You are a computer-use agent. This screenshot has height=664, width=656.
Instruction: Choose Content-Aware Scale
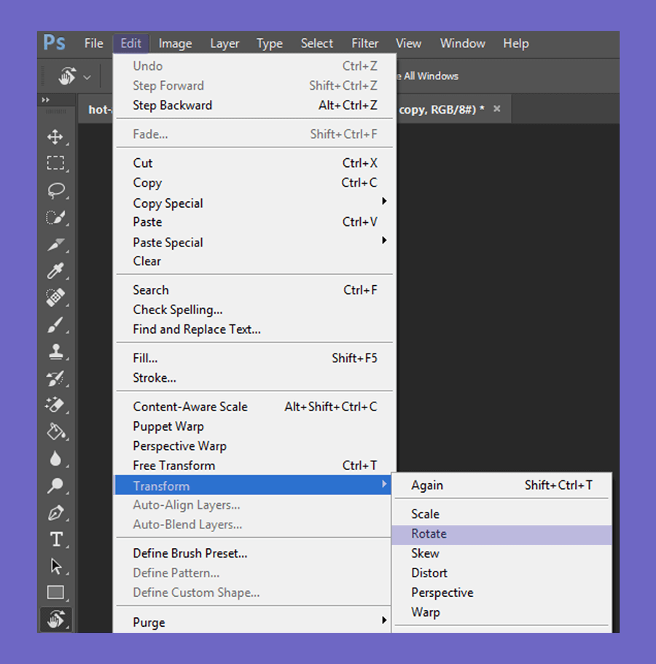coord(254,407)
